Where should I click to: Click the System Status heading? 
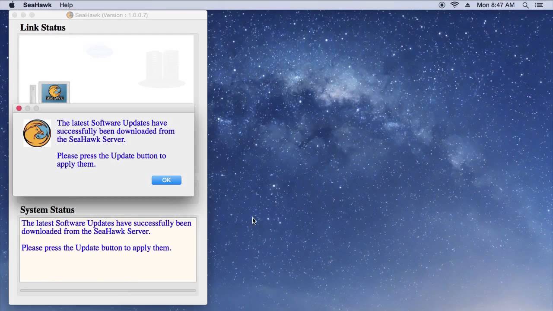click(x=47, y=210)
